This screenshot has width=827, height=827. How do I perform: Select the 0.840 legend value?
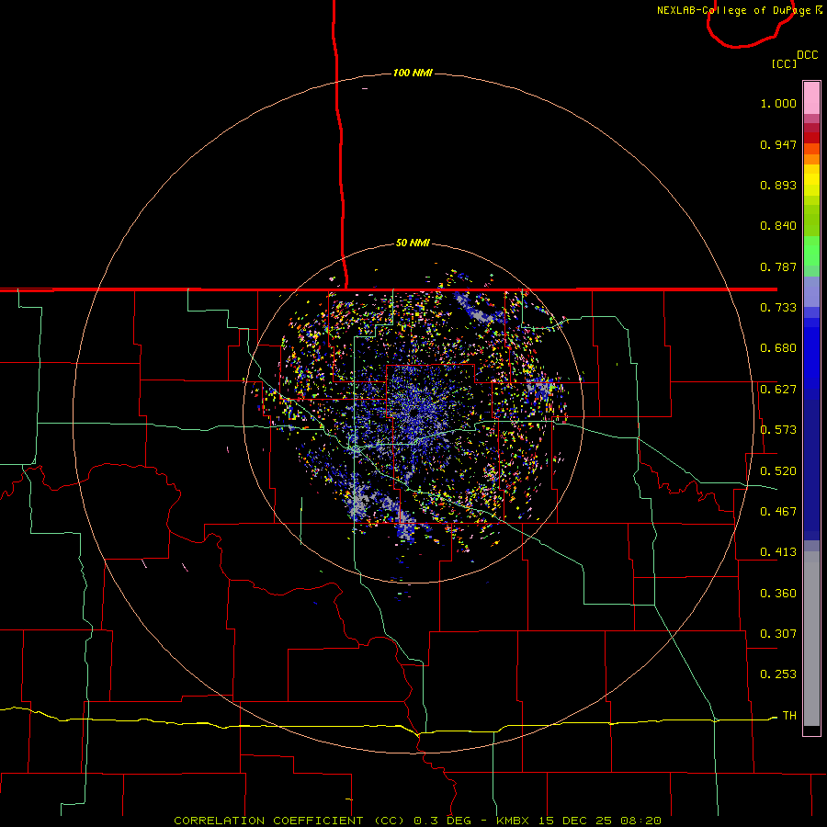coord(778,226)
